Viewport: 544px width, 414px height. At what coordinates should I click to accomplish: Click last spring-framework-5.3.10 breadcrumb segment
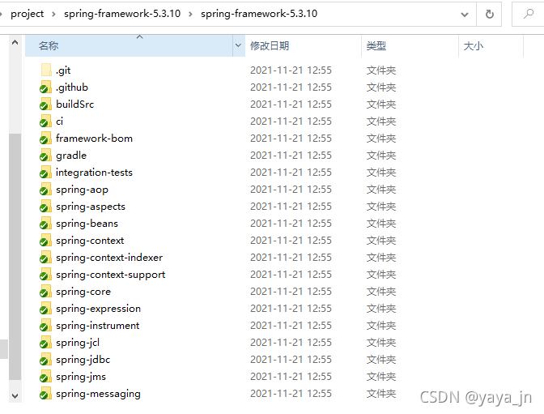click(259, 14)
